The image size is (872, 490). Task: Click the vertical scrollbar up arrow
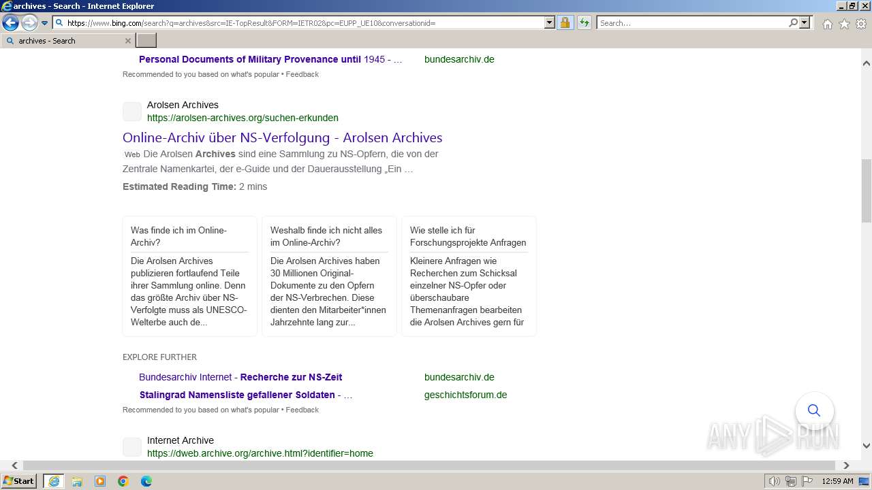point(866,63)
